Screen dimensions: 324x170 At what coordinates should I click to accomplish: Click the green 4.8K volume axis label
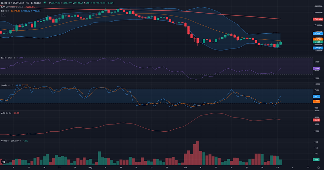click(316, 160)
